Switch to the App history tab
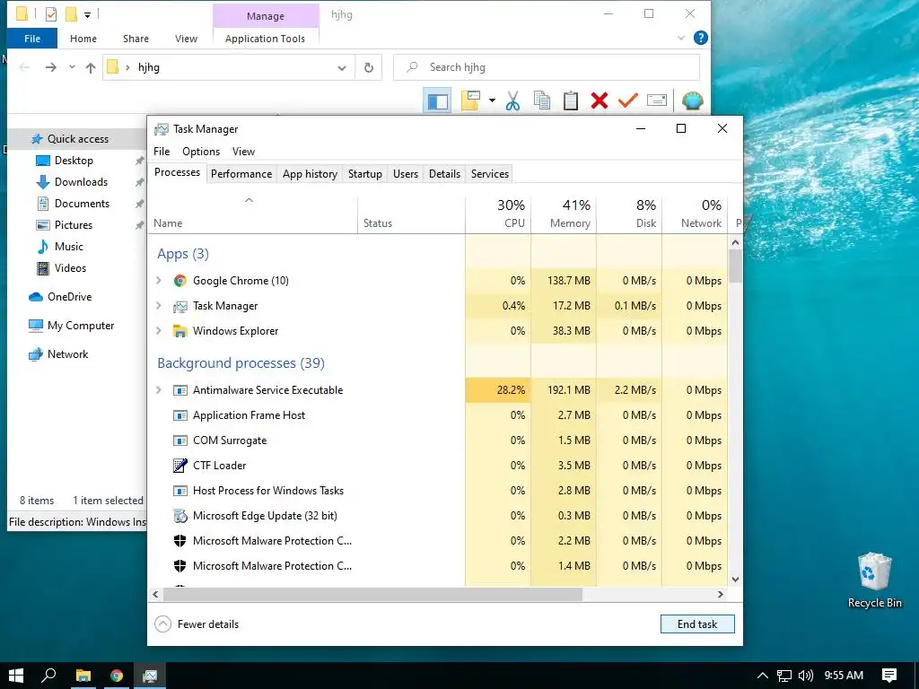919x689 pixels. (x=310, y=174)
